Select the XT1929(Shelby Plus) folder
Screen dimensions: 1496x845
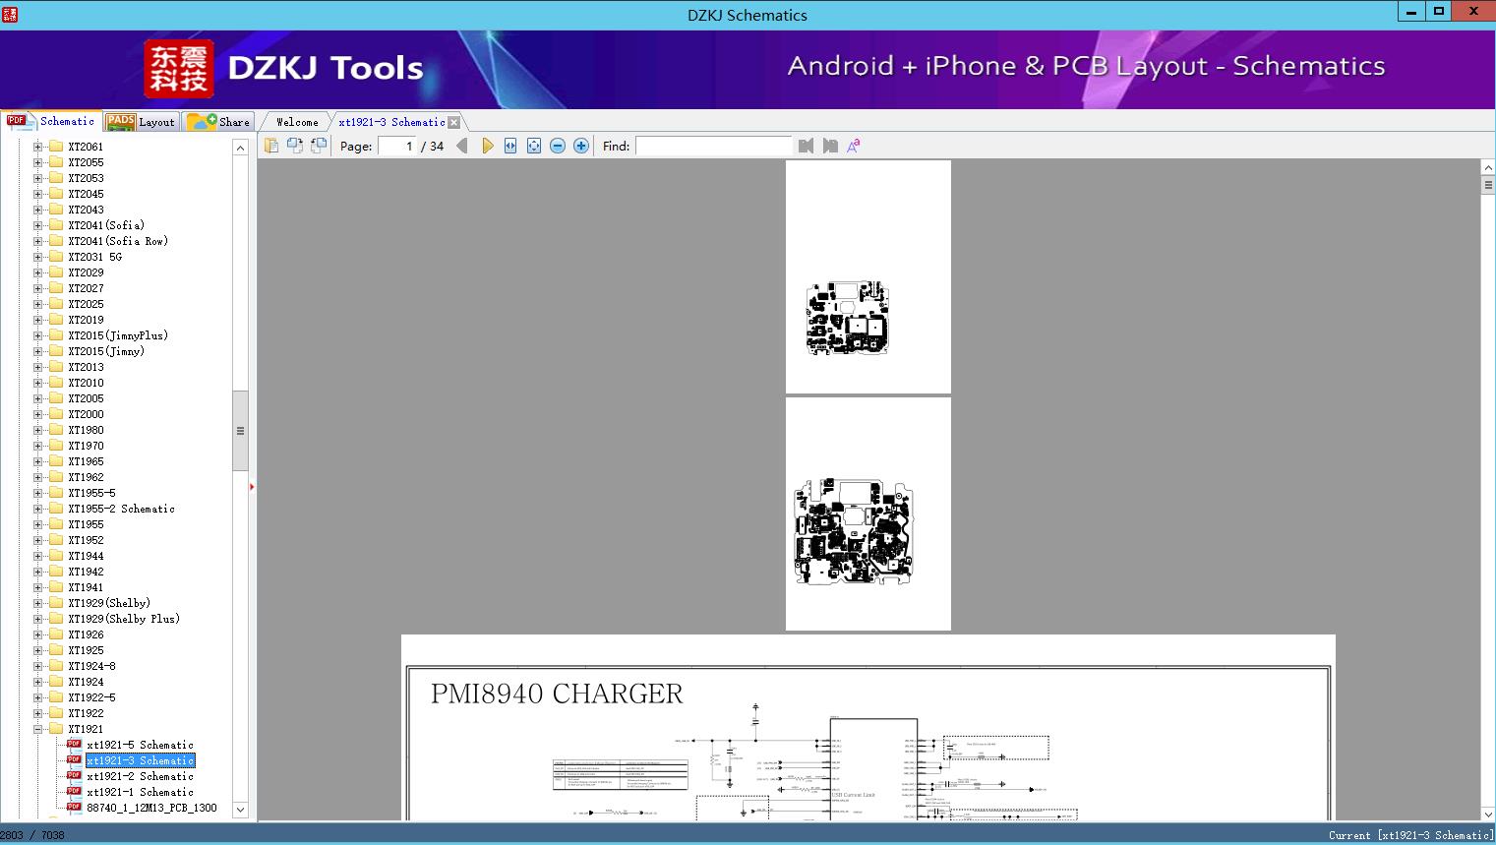[124, 619]
